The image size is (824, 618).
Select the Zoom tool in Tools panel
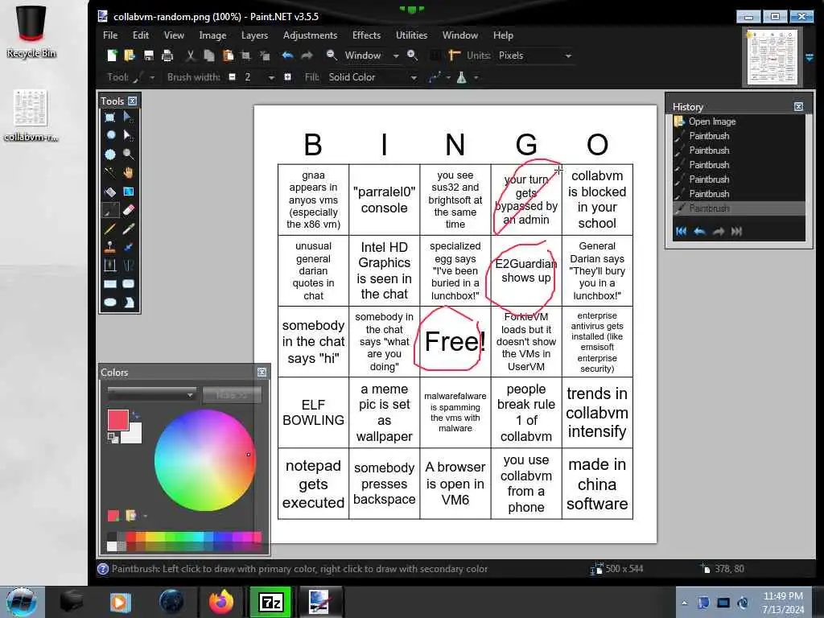pos(128,154)
